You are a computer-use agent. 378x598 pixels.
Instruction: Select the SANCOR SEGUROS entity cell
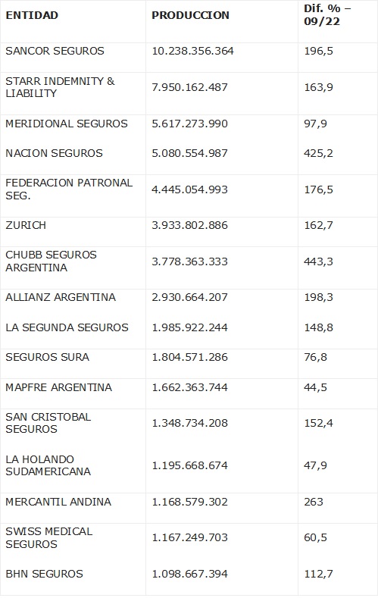point(55,51)
